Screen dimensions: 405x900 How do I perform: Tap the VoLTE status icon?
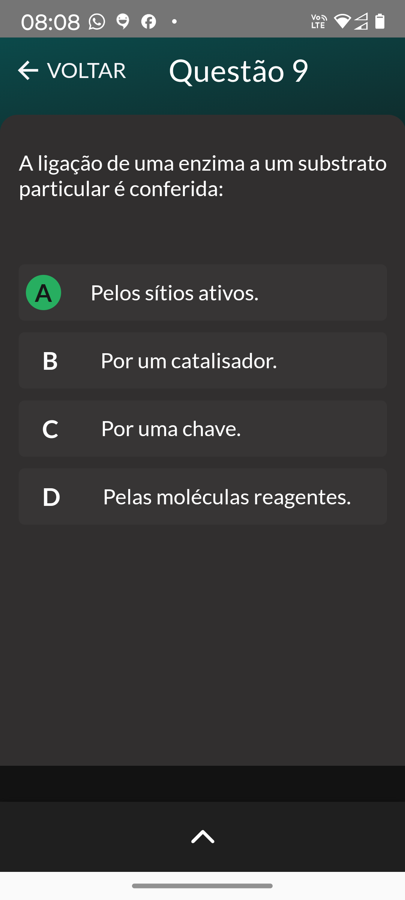pos(319,21)
